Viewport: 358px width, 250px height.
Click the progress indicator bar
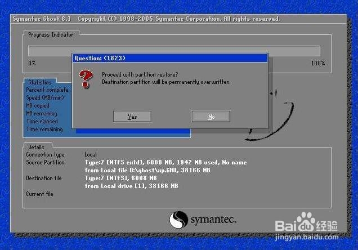click(x=174, y=51)
